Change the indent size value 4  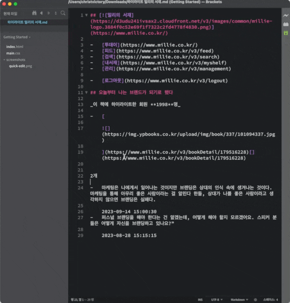[x=277, y=300]
